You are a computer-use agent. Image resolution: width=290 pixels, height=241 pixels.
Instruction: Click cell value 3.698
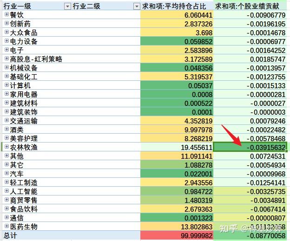(204, 33)
